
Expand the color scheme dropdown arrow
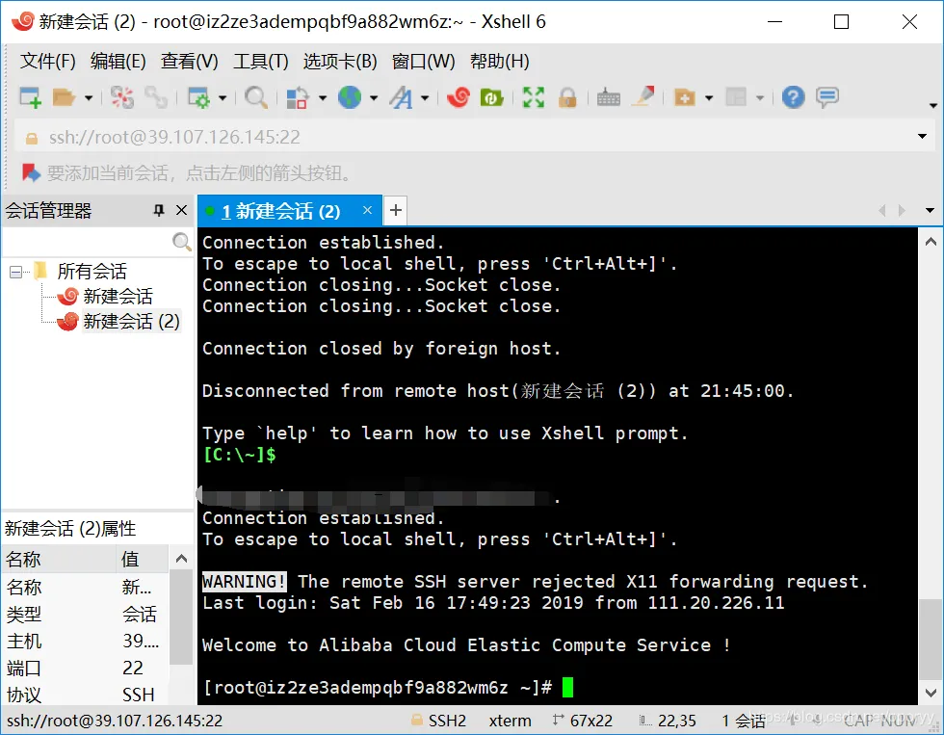(x=322, y=97)
